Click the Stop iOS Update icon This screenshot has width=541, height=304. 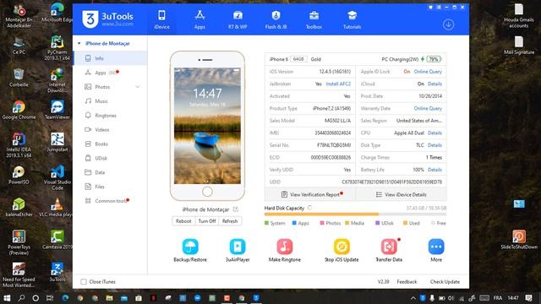click(342, 247)
